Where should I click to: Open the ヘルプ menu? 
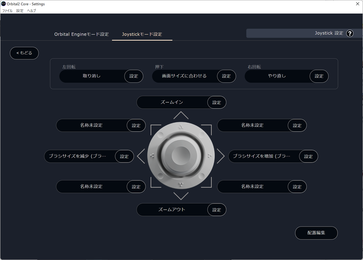coord(31,10)
